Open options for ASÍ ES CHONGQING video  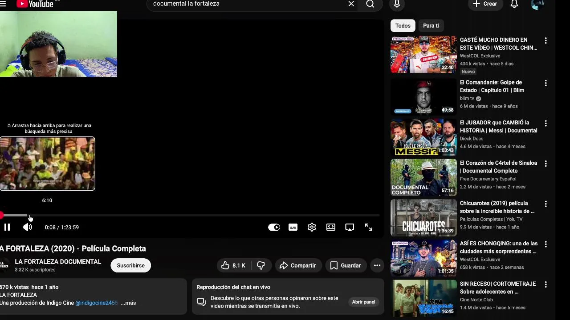pos(546,244)
